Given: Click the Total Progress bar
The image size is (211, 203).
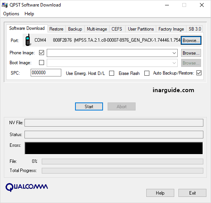Looking at the screenshot, I should 123,171.
